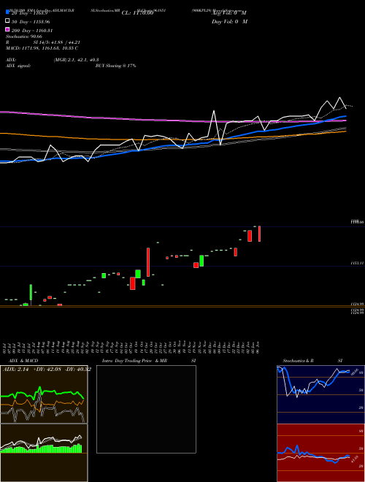Click the 'ADX: 2.14 +DY: 42.08 -DY: 40.32' readout
The image size is (365, 482).
point(47,370)
